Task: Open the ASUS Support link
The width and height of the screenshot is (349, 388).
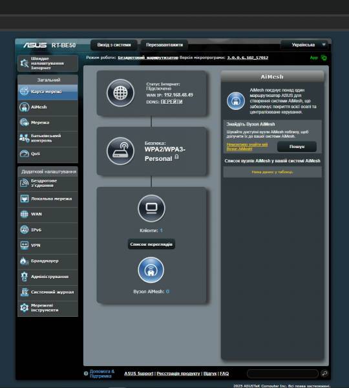Action: pos(139,373)
